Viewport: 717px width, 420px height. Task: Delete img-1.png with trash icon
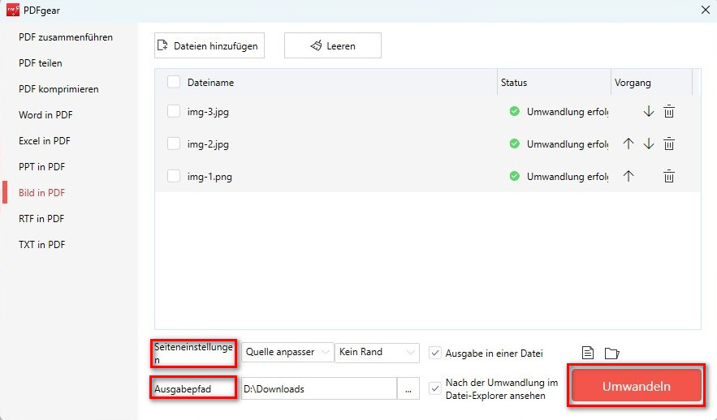point(669,176)
